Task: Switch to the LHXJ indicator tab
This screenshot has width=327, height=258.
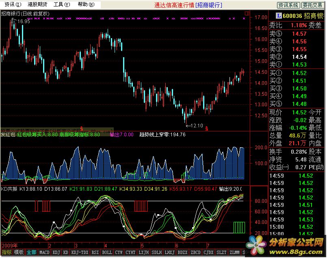Action: tap(169, 252)
